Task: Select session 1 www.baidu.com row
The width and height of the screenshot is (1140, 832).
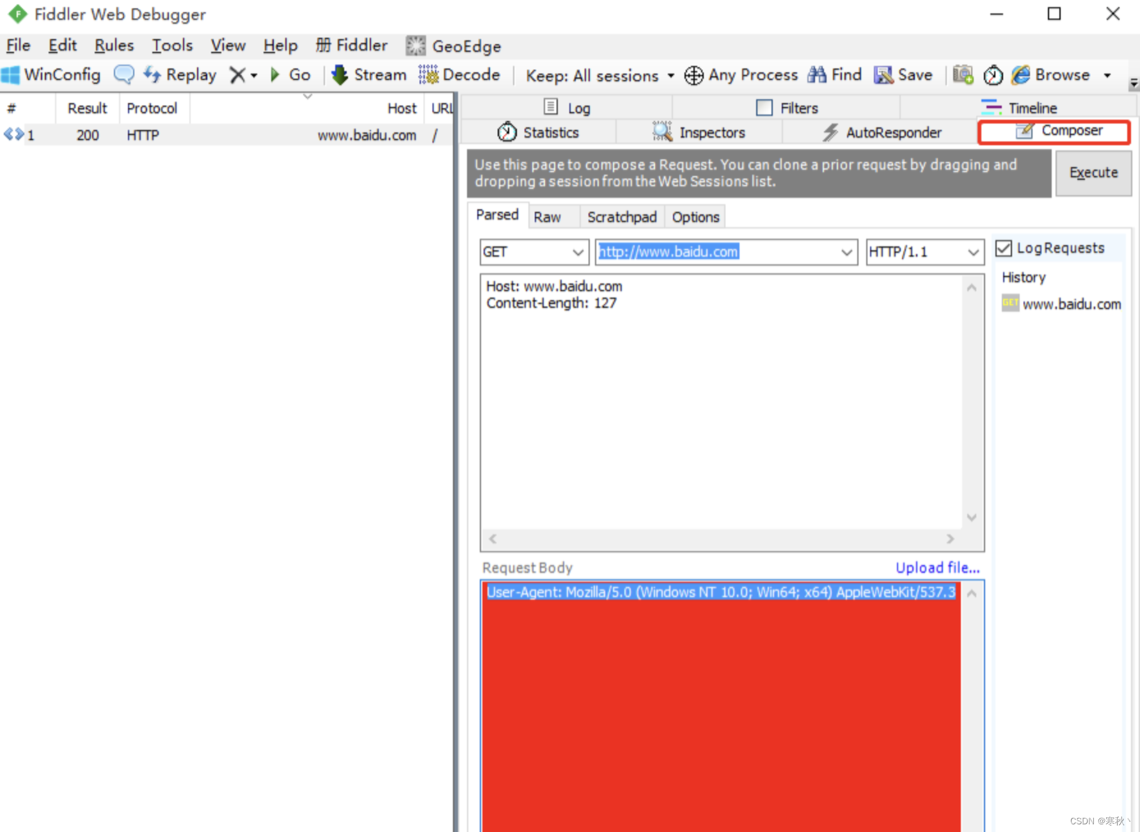Action: click(x=227, y=135)
